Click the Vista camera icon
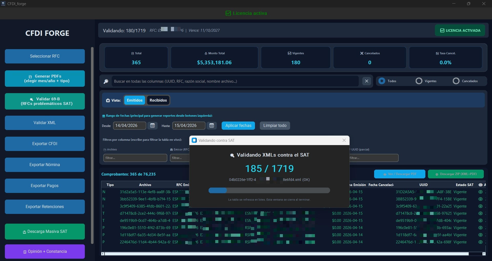The height and width of the screenshot is (261, 492). [108, 100]
